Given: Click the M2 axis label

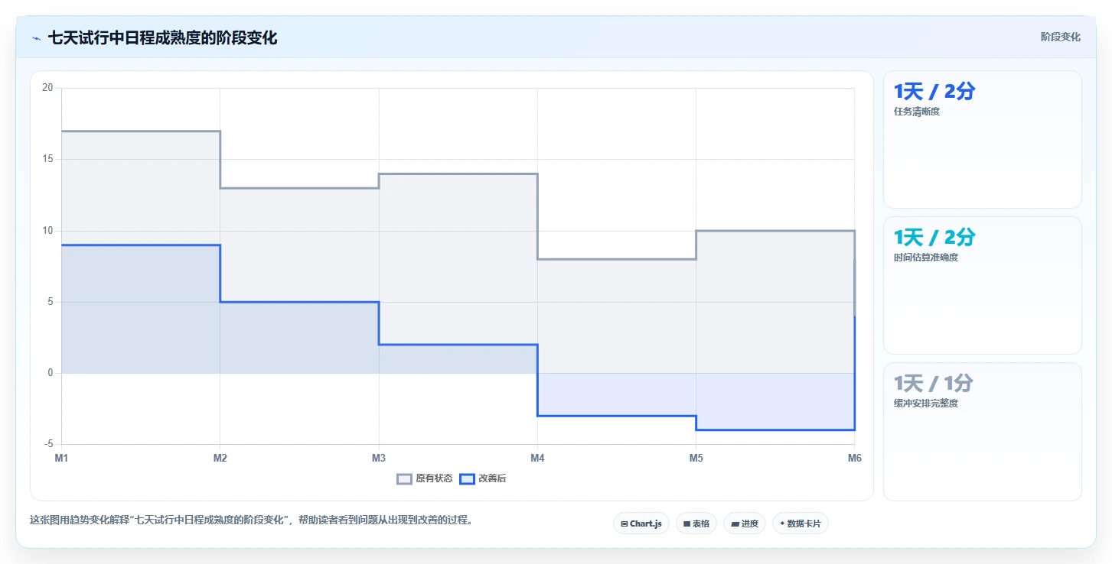Looking at the screenshot, I should 220,459.
